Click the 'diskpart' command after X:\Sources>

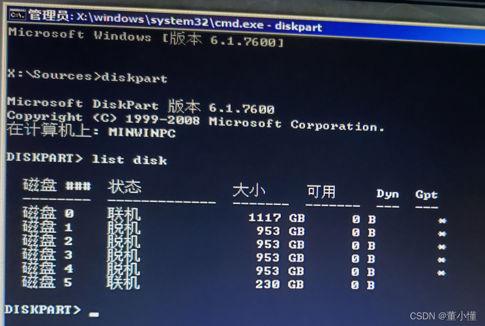(134, 77)
